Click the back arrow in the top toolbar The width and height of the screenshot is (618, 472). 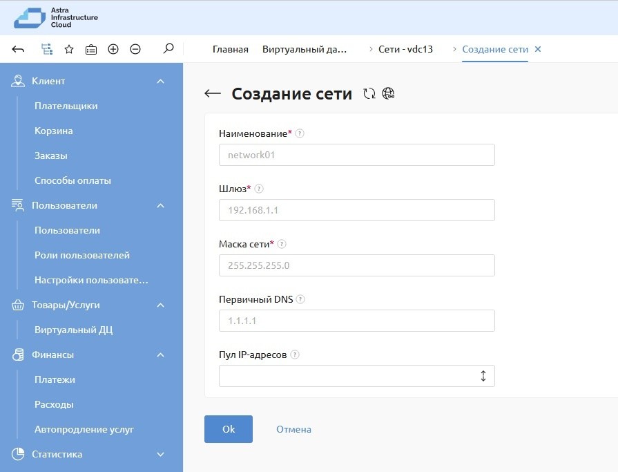[19, 49]
